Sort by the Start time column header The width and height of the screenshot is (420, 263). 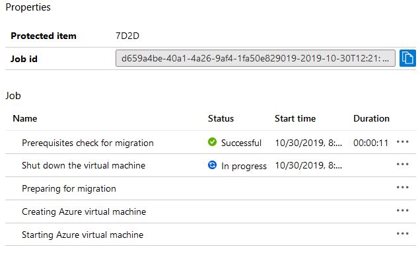click(x=295, y=118)
